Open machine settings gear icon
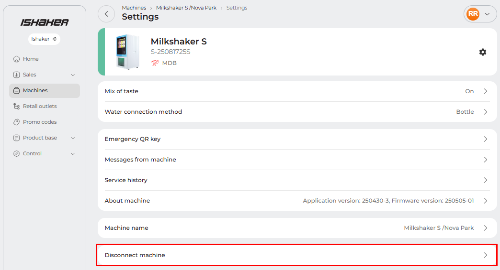The width and height of the screenshot is (500, 270). point(482,52)
